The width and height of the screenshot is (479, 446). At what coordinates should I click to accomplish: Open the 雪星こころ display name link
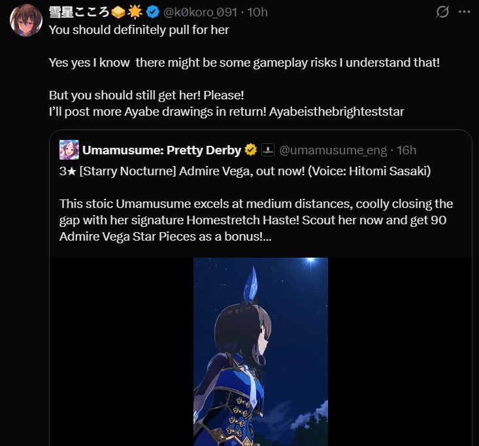pos(78,12)
